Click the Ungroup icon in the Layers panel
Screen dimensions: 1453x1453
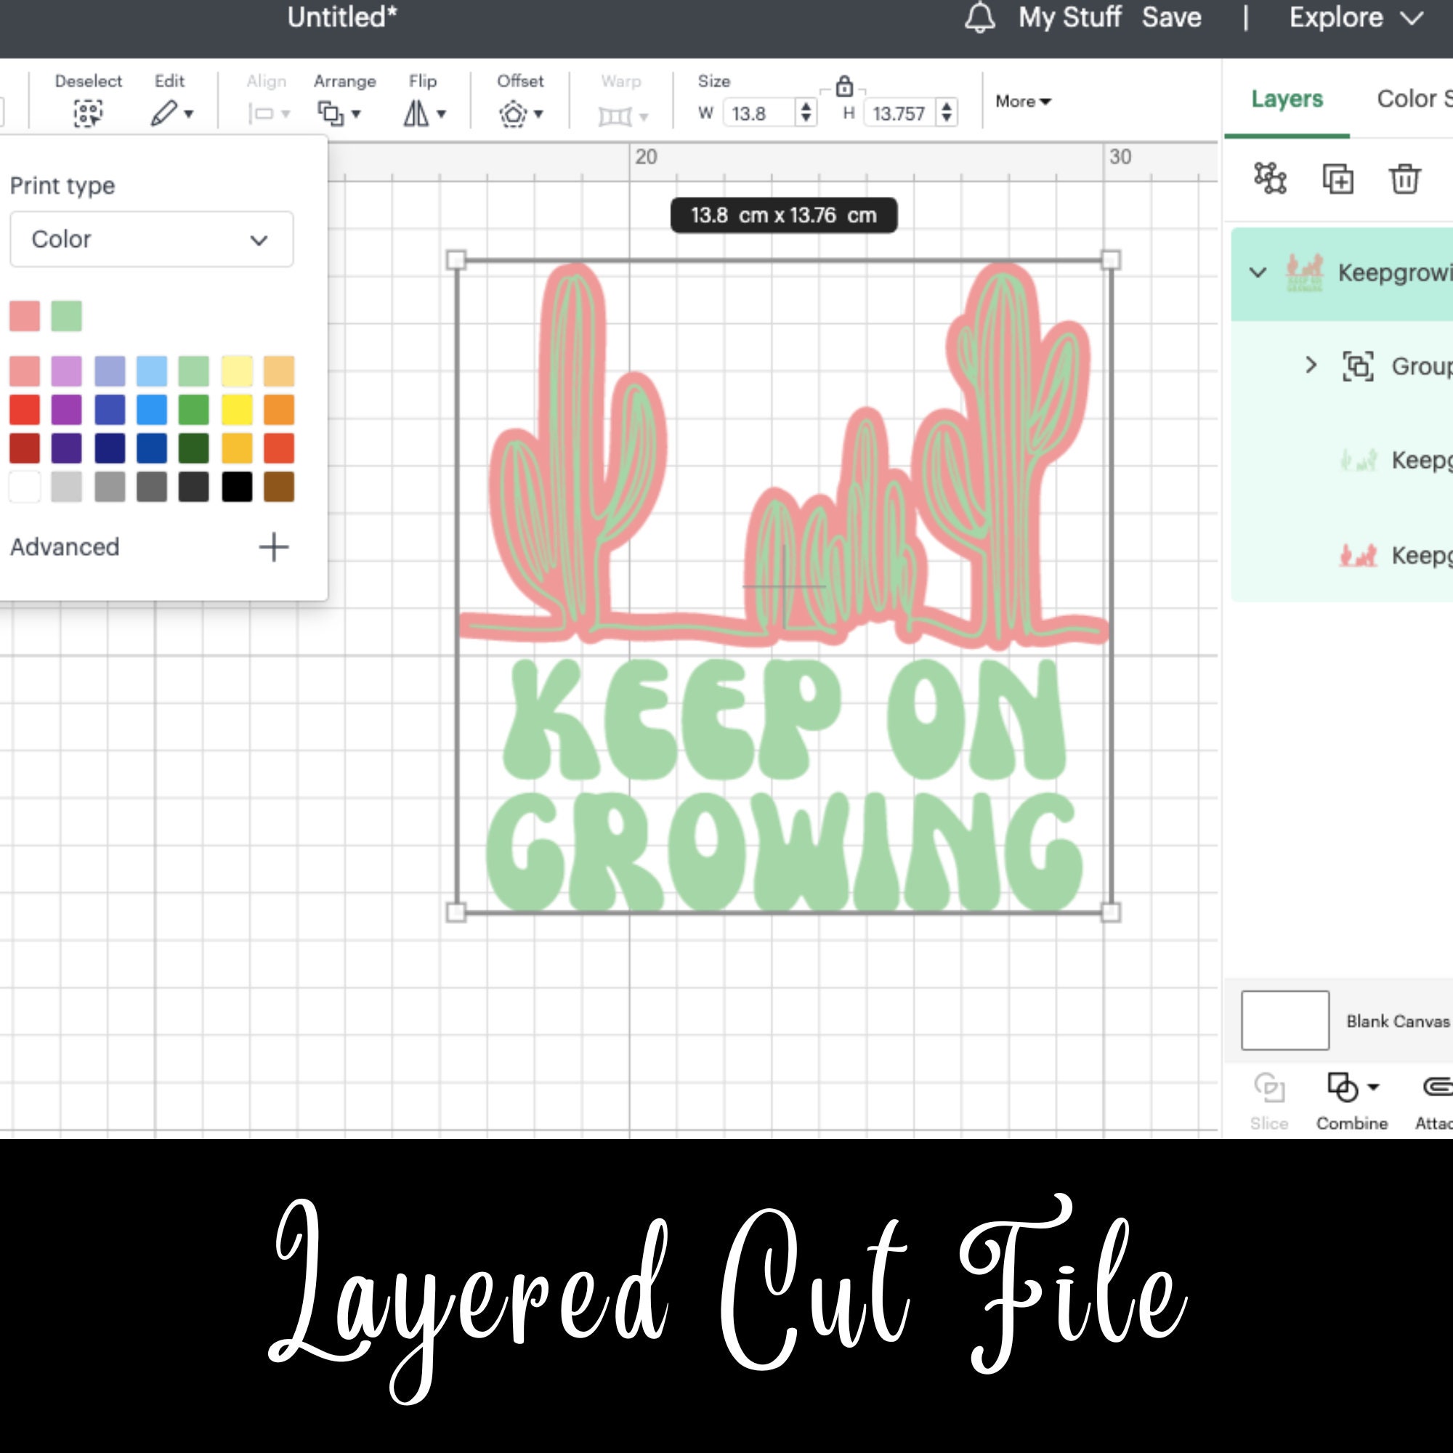1269,178
